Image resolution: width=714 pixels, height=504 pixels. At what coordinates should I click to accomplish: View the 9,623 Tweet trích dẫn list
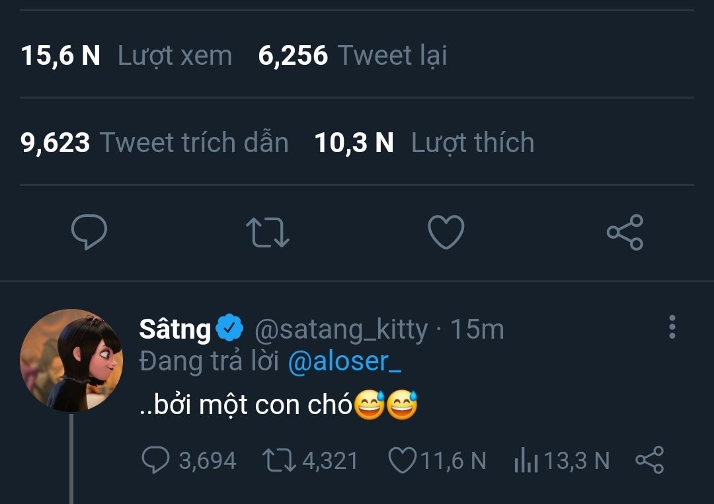tap(155, 142)
